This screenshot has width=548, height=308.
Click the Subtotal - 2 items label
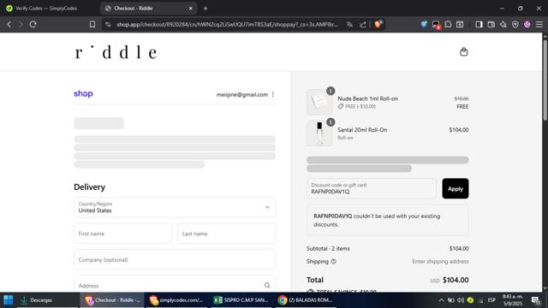coord(328,249)
